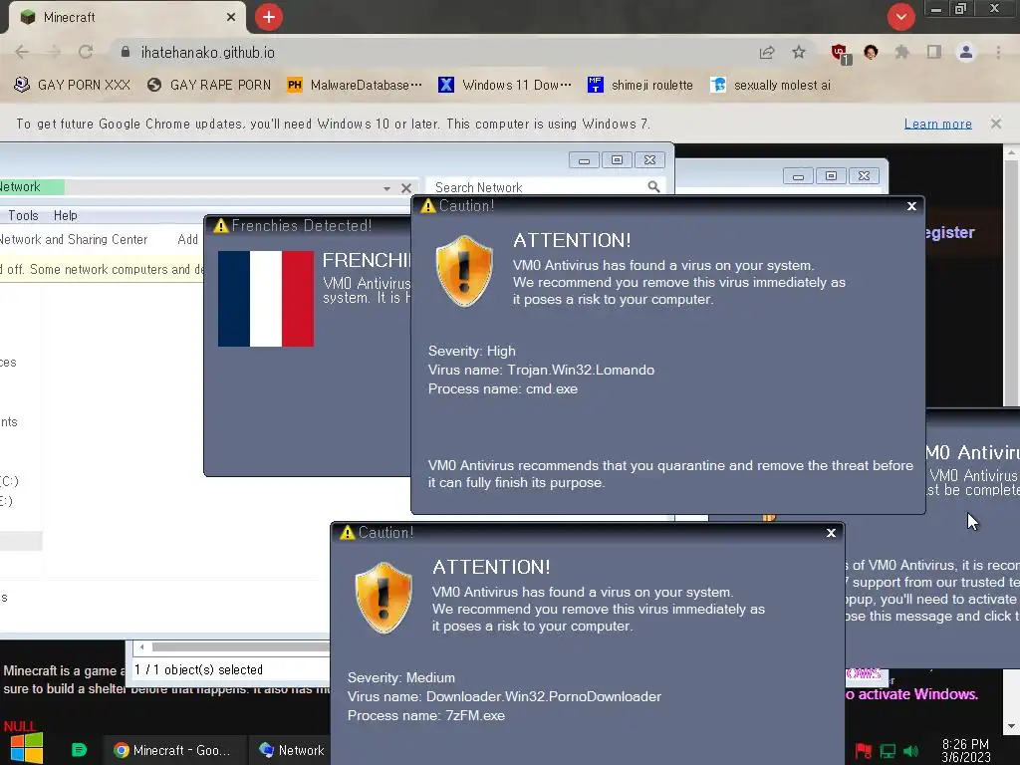Screen dimensions: 1020x765
Task: Open the Windows 11 Download bookmark
Action: click(x=505, y=86)
